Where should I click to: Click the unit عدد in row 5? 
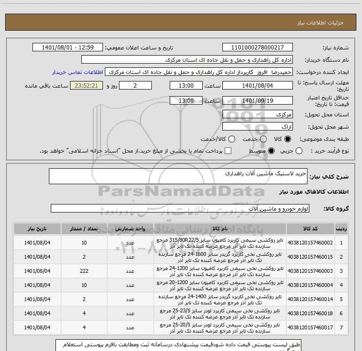click(130, 299)
